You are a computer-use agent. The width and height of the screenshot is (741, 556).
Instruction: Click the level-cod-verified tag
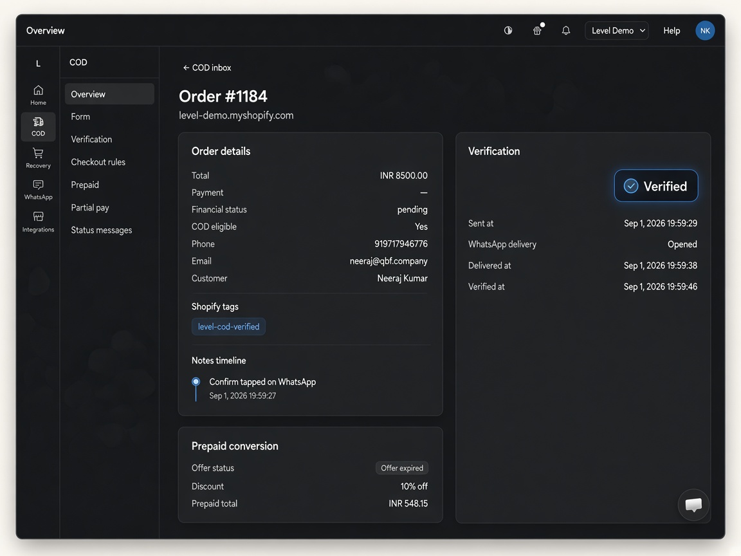point(228,327)
